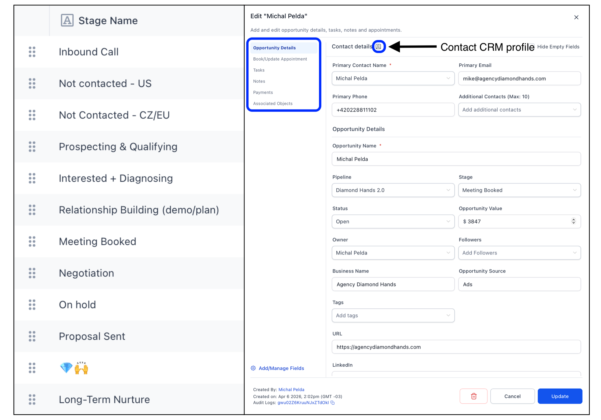This screenshot has width=601, height=420.
Task: Switch to the Book/Update Appointment section
Action: [x=280, y=59]
